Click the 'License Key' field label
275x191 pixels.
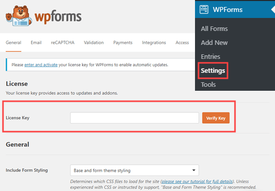(17, 118)
